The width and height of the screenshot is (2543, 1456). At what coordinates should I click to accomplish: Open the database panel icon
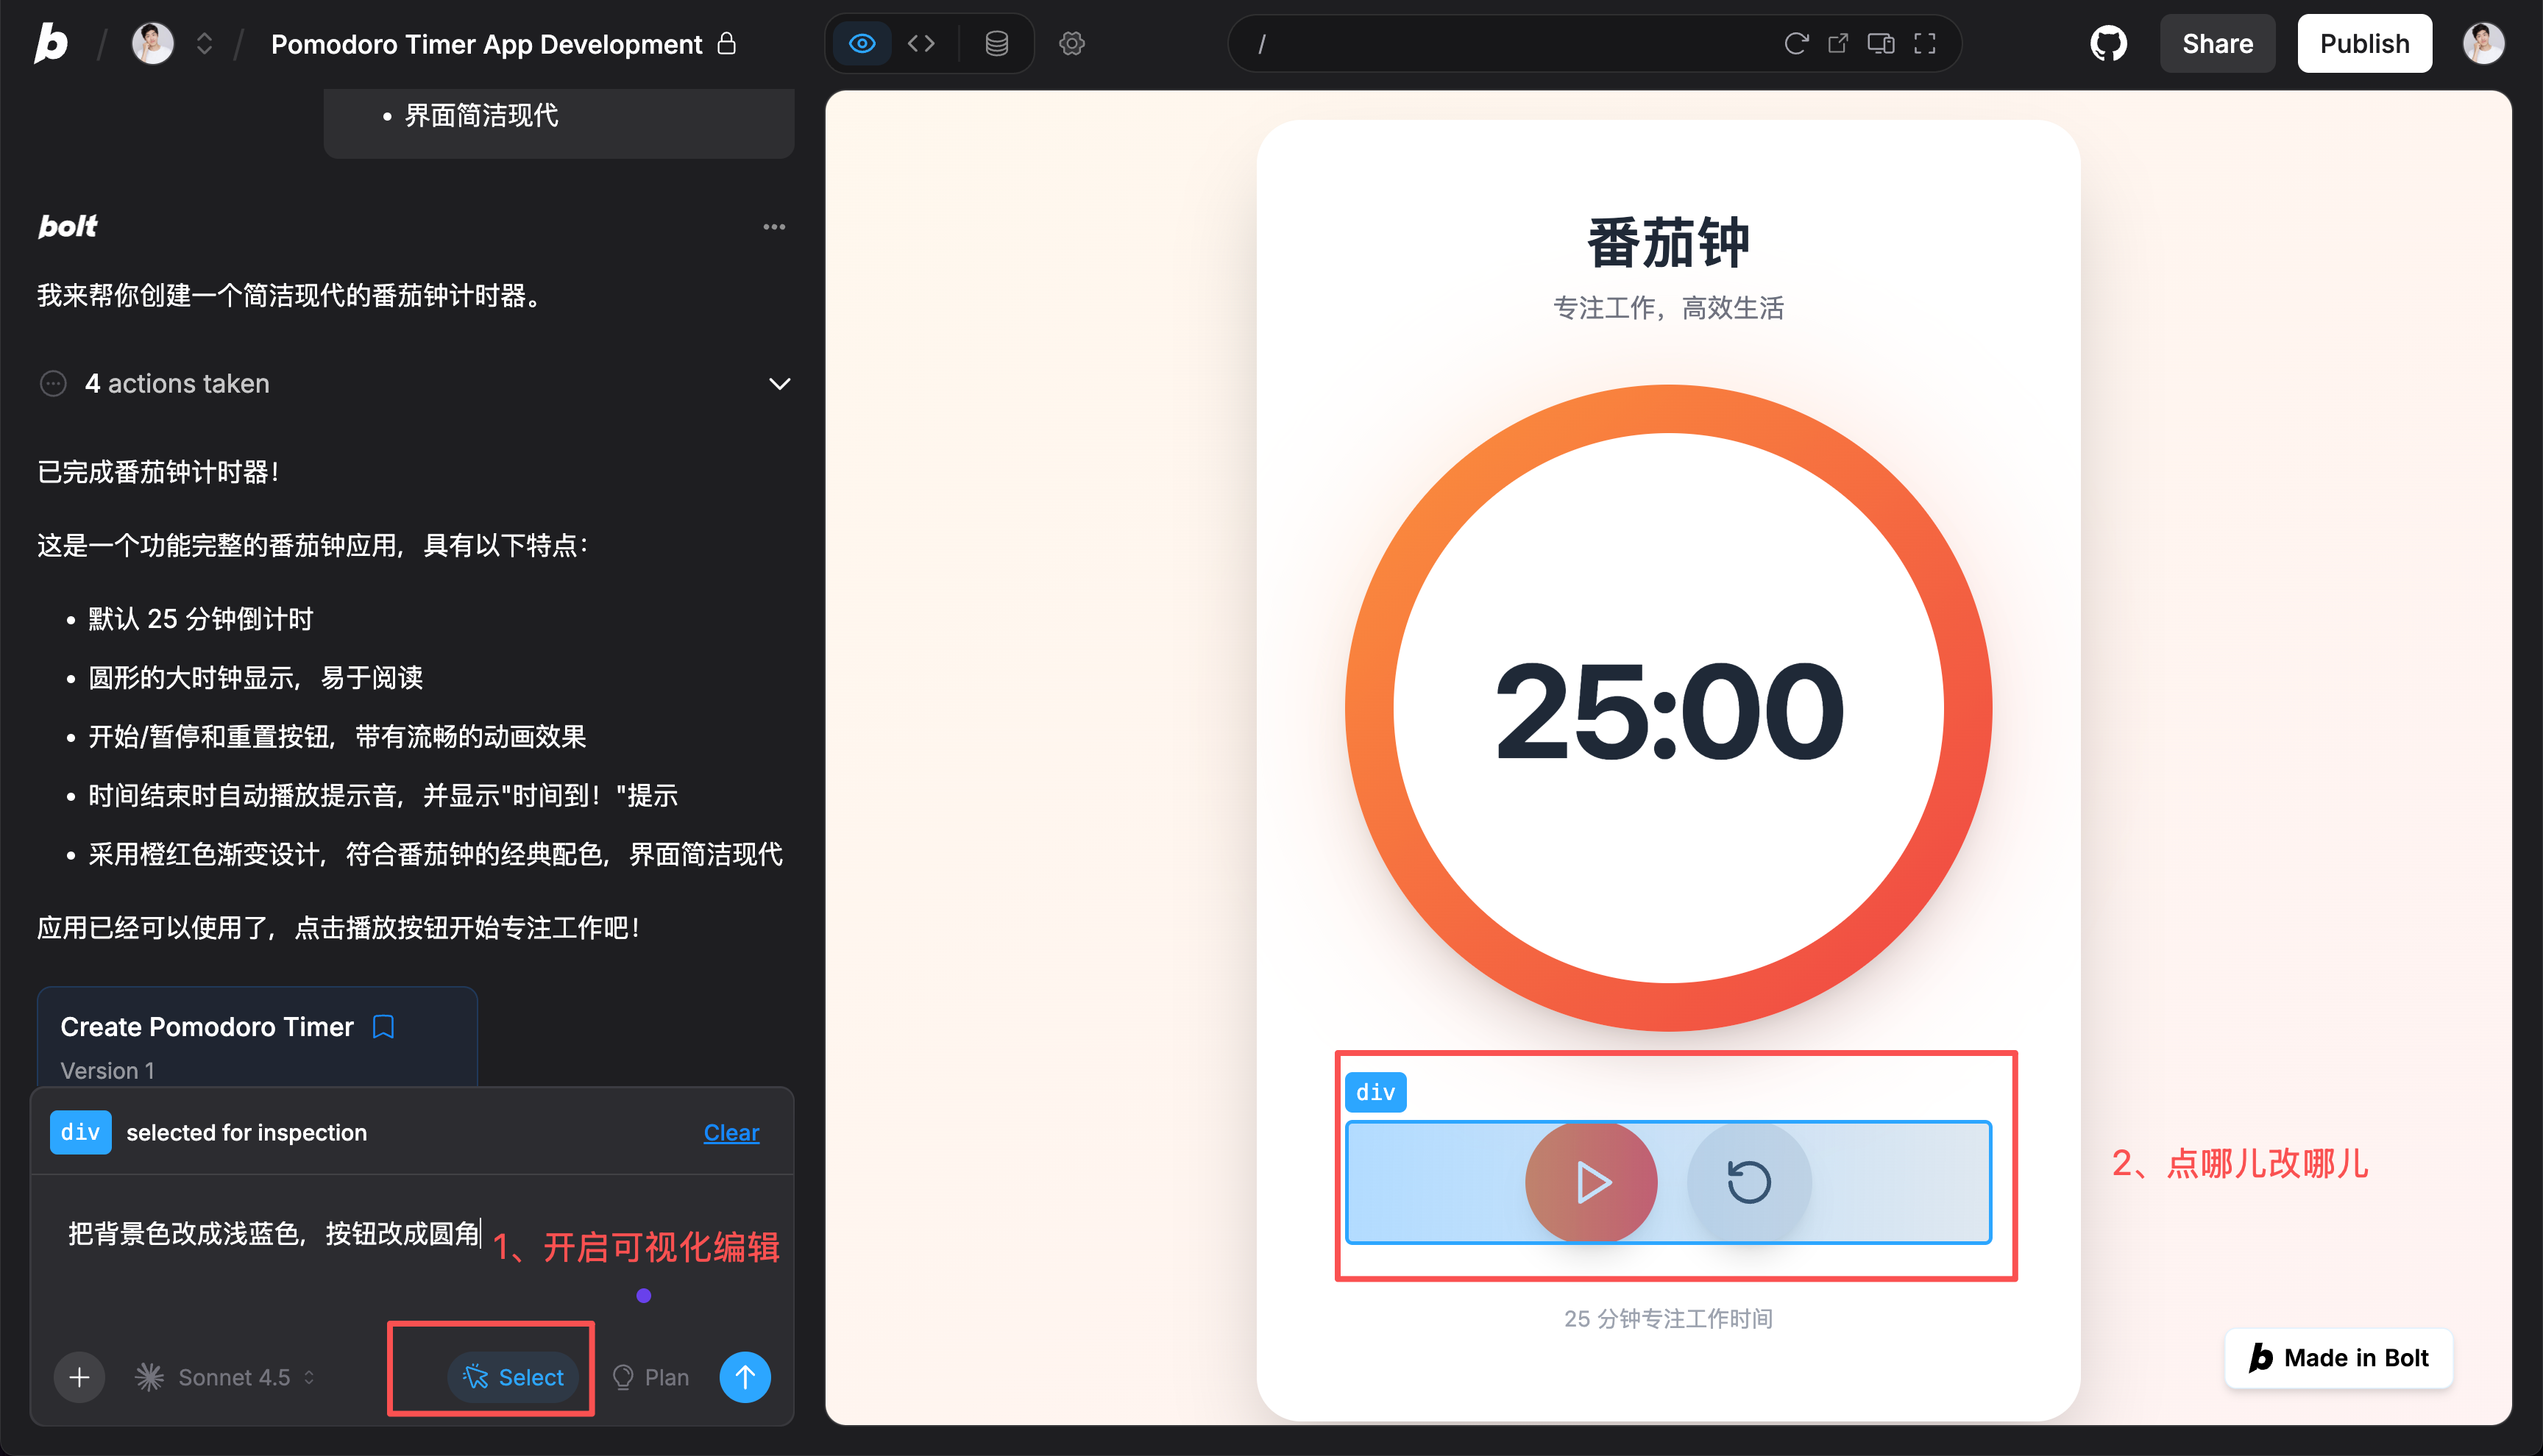pyautogui.click(x=996, y=44)
